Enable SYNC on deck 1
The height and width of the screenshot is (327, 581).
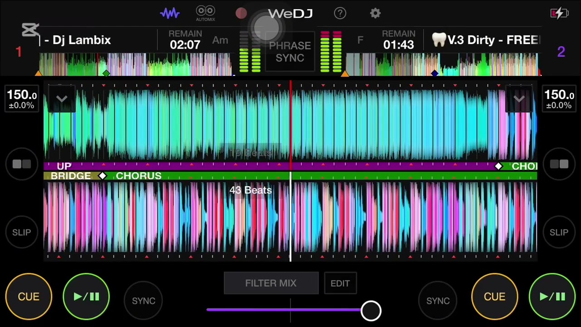click(x=143, y=301)
